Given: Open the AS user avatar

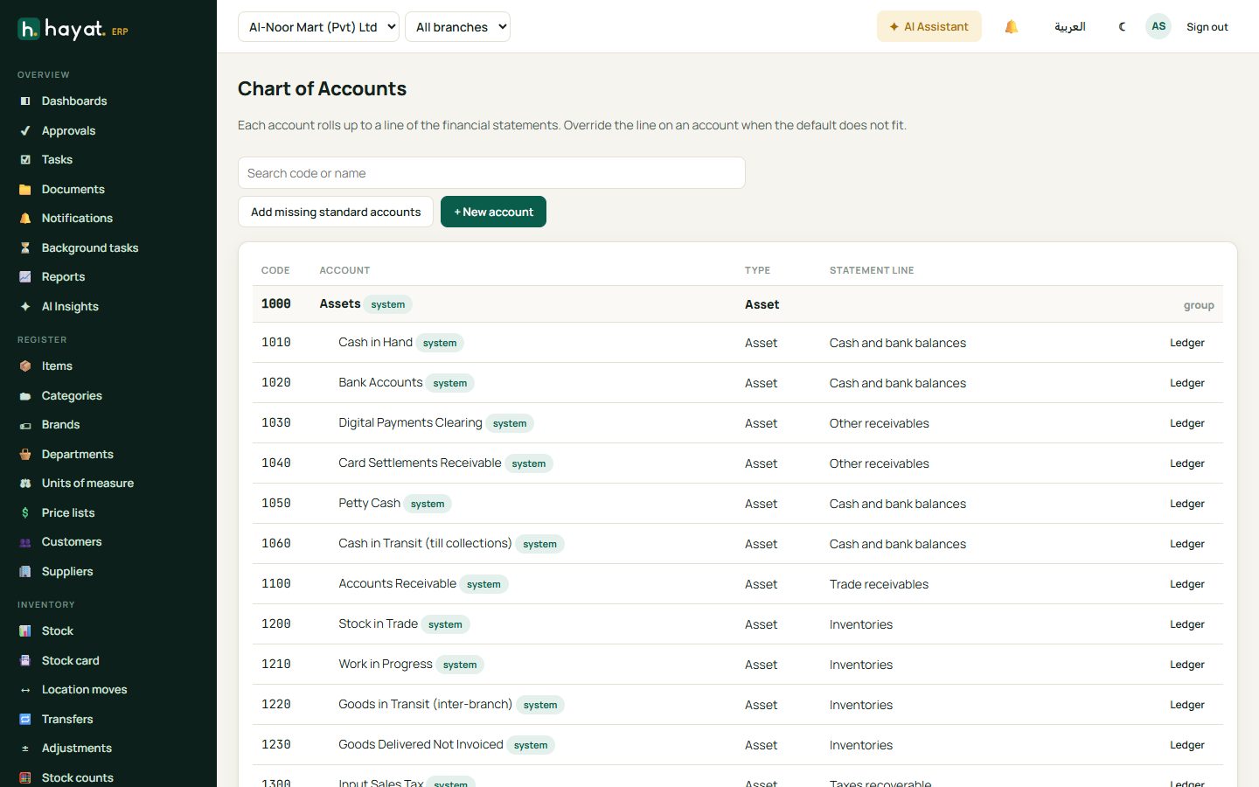Looking at the screenshot, I should [x=1158, y=26].
